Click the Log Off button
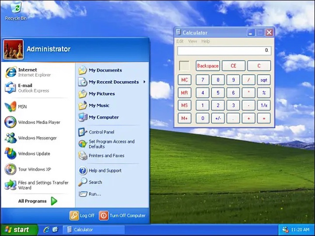 click(x=83, y=215)
